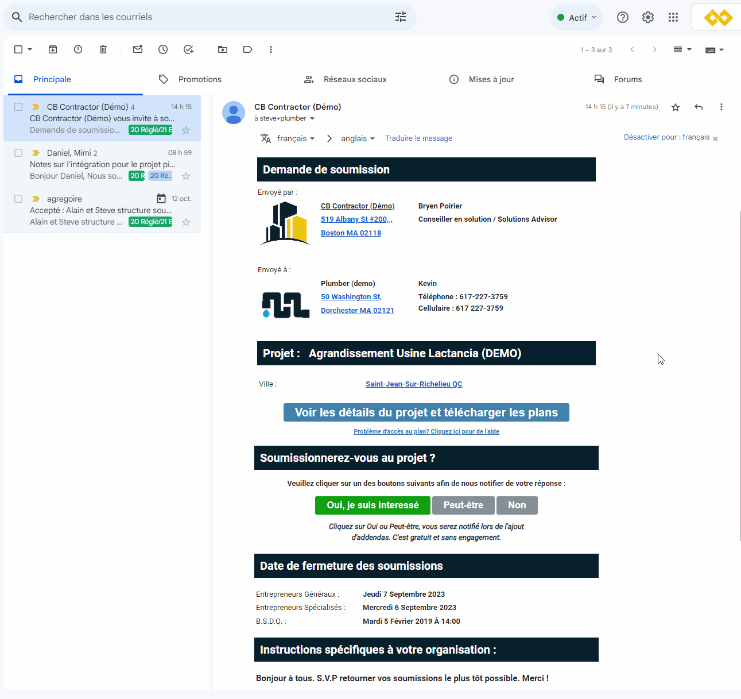Click Désactiver pour : français link
This screenshot has height=699, width=741.
click(666, 137)
